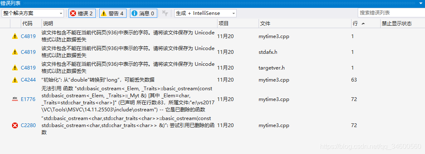
Task: Open the C4819 code link in the stdafx.h row
Action: [28, 52]
